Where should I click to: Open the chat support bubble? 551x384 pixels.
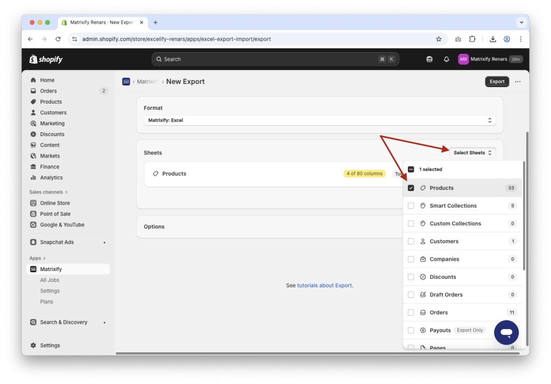pos(506,332)
